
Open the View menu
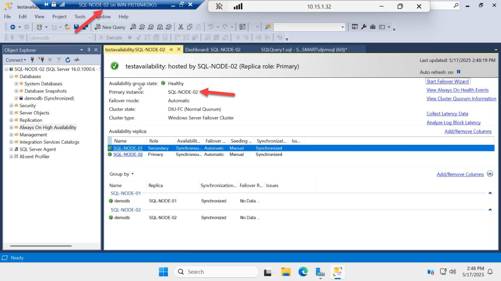tap(40, 17)
